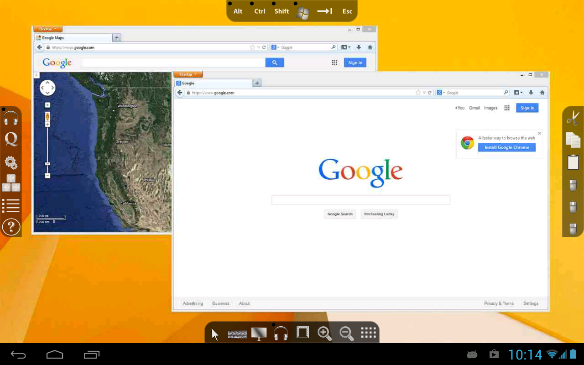Go back in the Google Maps window
The image size is (584, 365).
click(x=40, y=47)
